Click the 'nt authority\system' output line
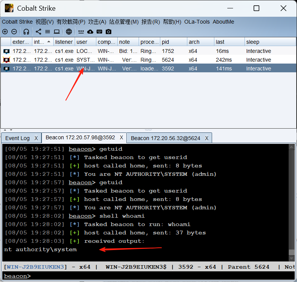Viewport: 297px width, 282px height. pos(40,249)
